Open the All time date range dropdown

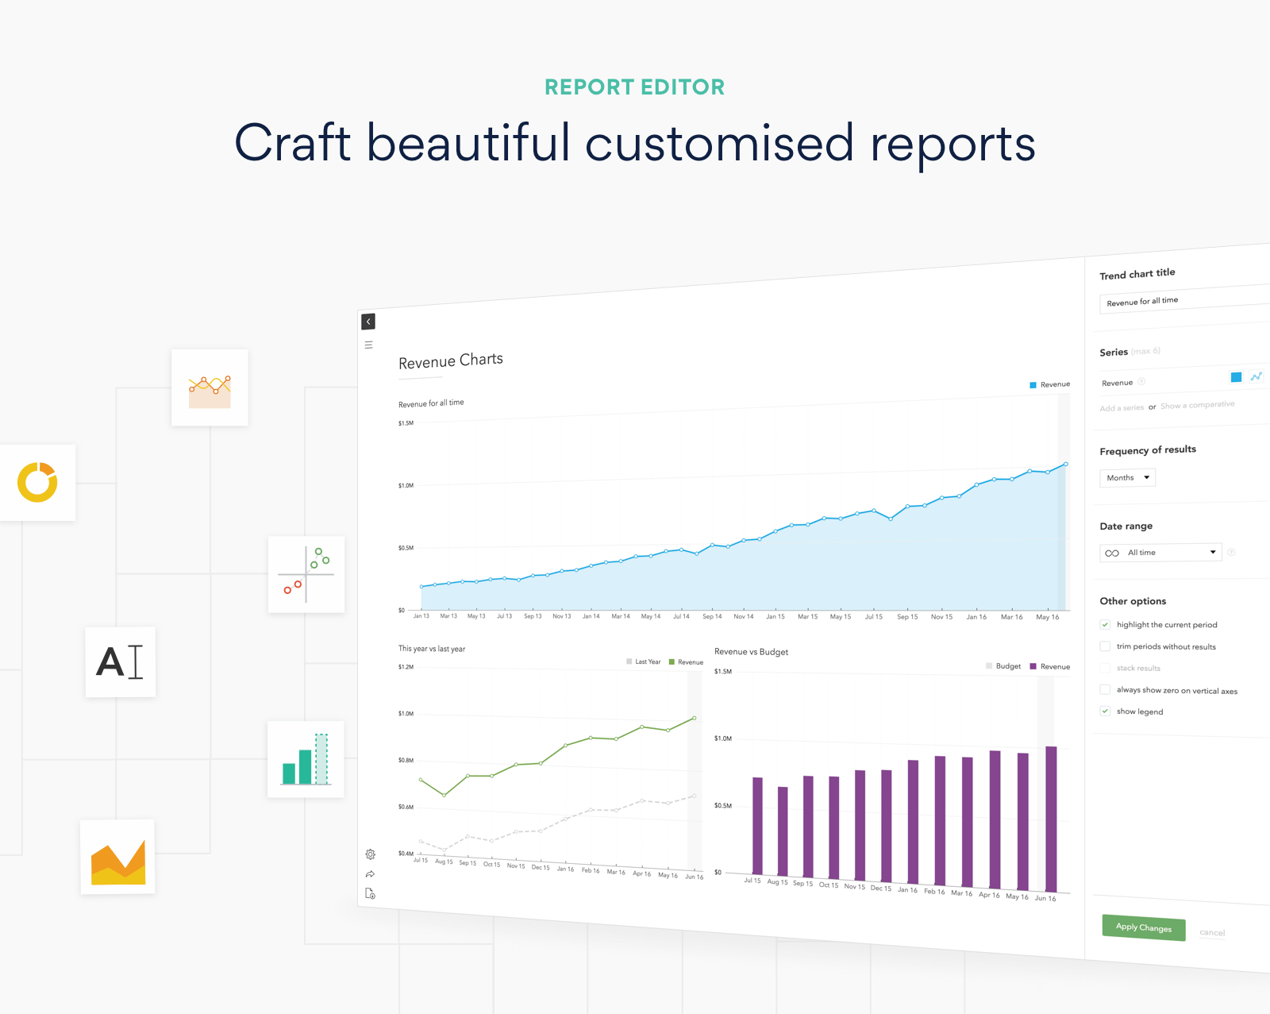[1160, 552]
